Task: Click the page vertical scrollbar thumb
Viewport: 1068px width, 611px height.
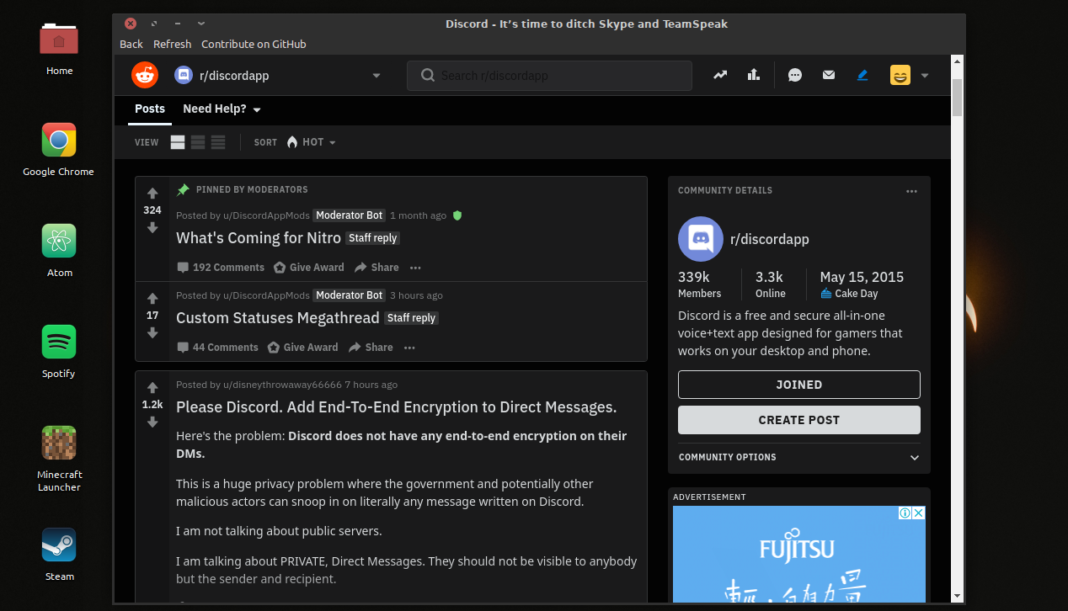Action: pos(957,98)
